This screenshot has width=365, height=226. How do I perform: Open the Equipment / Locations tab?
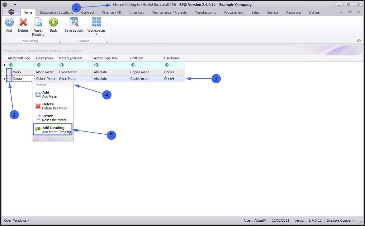pos(57,12)
